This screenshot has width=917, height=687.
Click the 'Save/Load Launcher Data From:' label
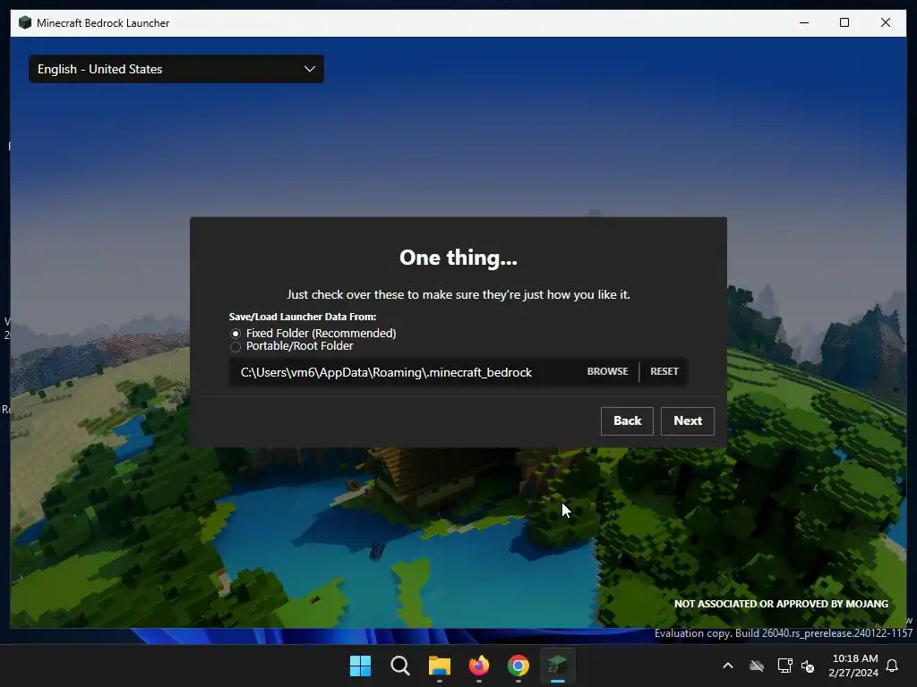[303, 317]
